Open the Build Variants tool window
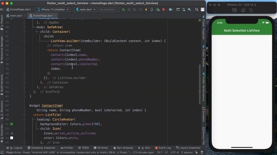The height and width of the screenshot is (155, 277). (x=2, y=85)
